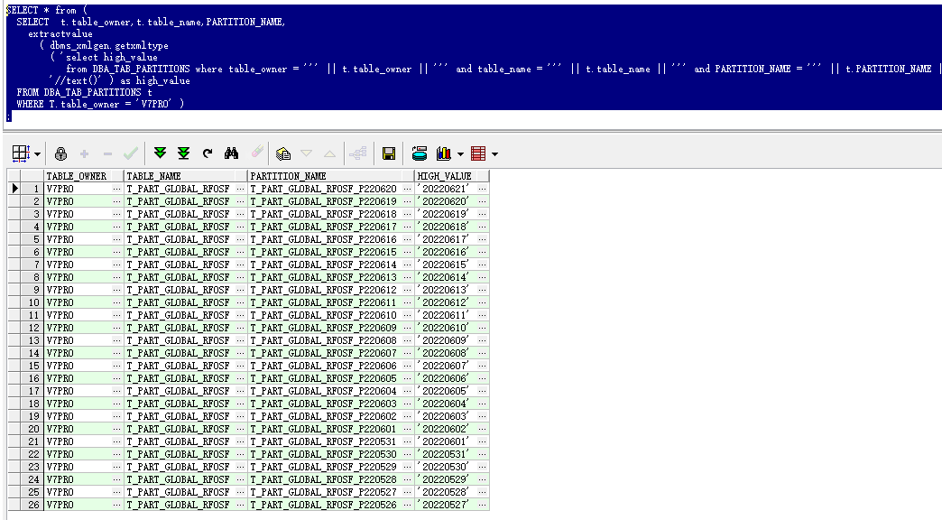
Task: Click the Add new row icon
Action: (x=83, y=153)
